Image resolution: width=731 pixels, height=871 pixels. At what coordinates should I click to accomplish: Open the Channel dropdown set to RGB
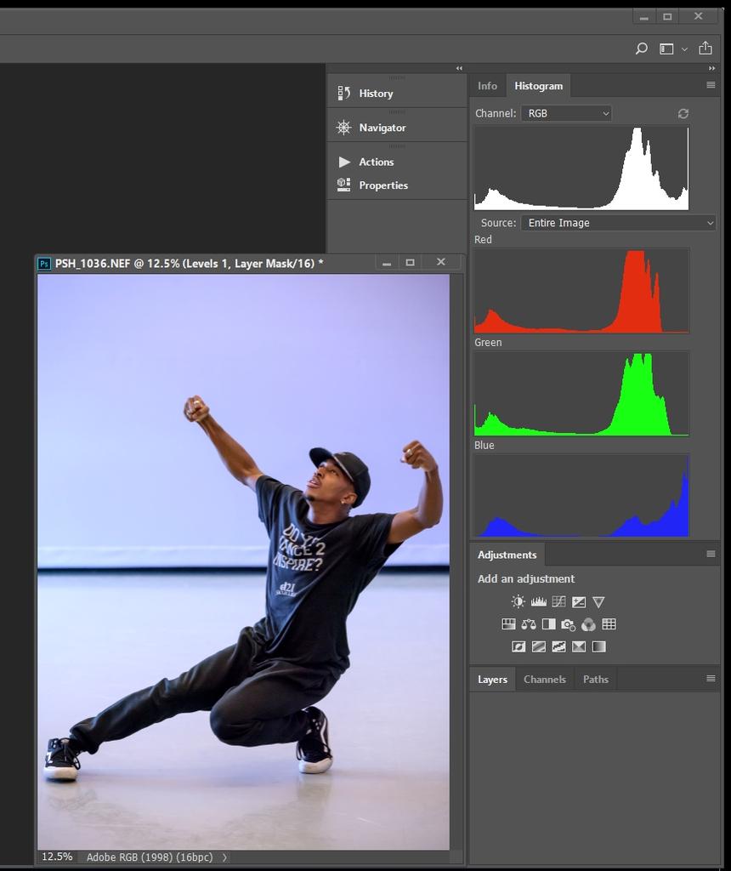click(x=566, y=113)
